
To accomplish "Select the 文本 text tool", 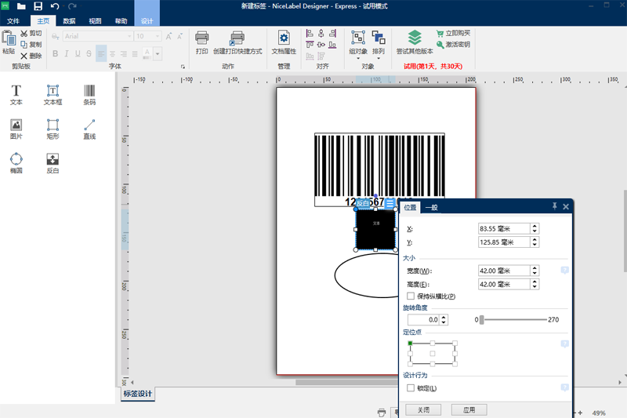I will tap(16, 95).
